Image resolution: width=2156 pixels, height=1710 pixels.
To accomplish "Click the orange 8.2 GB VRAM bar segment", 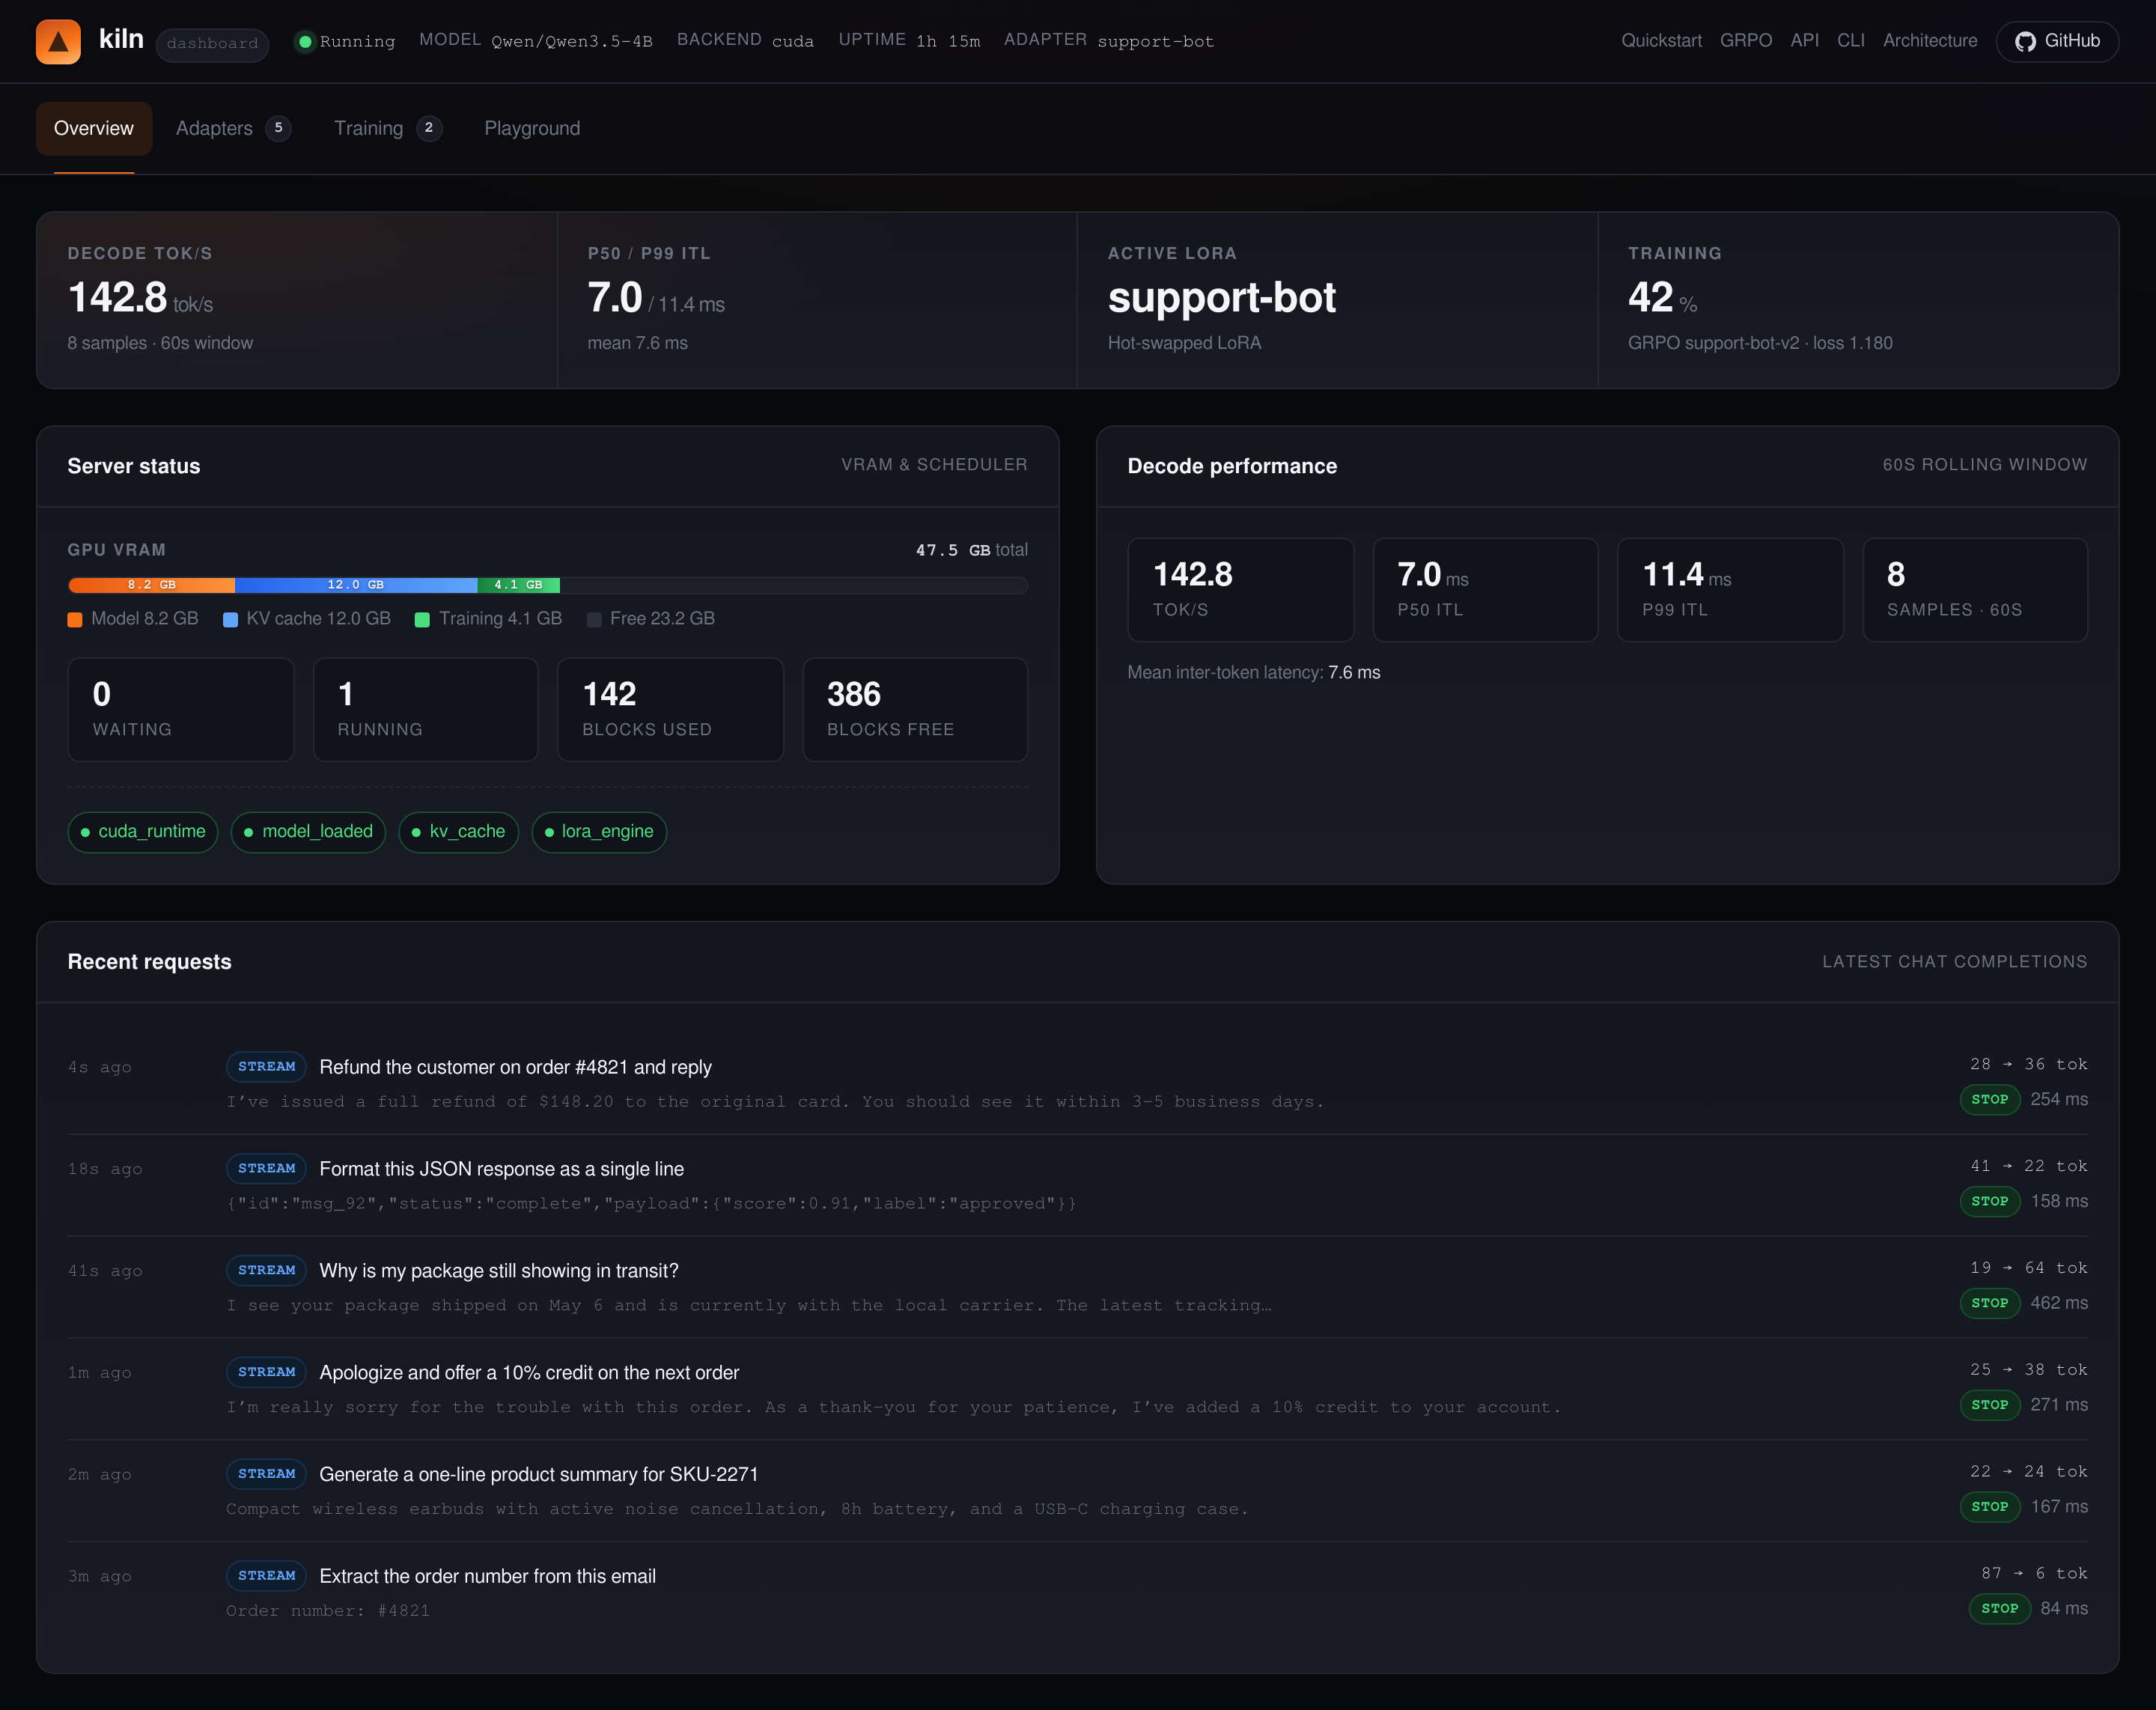I will 151,585.
